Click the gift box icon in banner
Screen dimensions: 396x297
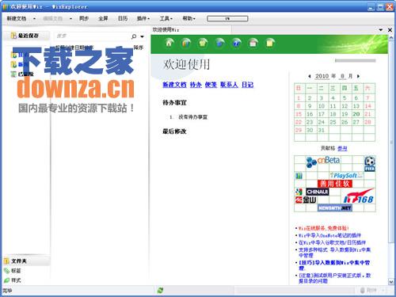[253, 43]
